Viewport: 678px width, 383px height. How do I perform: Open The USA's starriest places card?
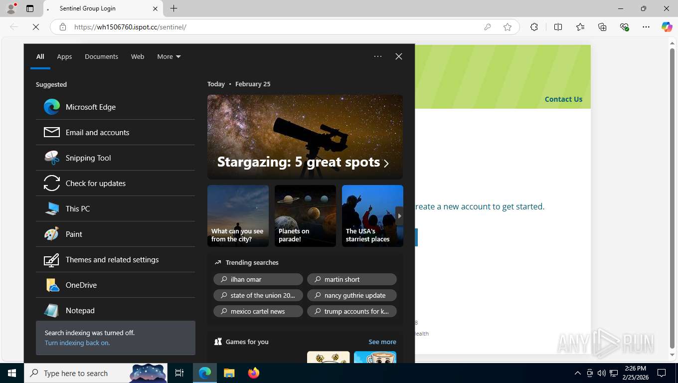372,216
